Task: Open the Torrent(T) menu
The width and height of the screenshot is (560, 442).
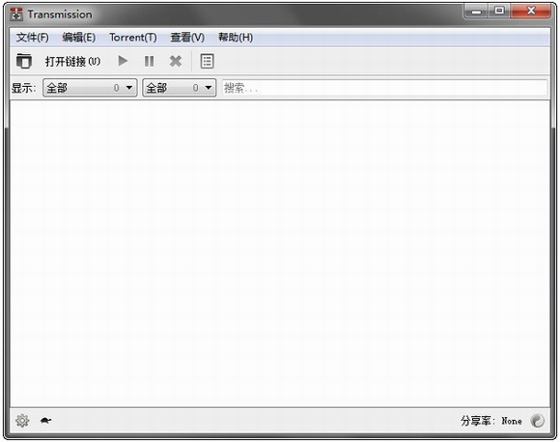Action: pyautogui.click(x=133, y=37)
